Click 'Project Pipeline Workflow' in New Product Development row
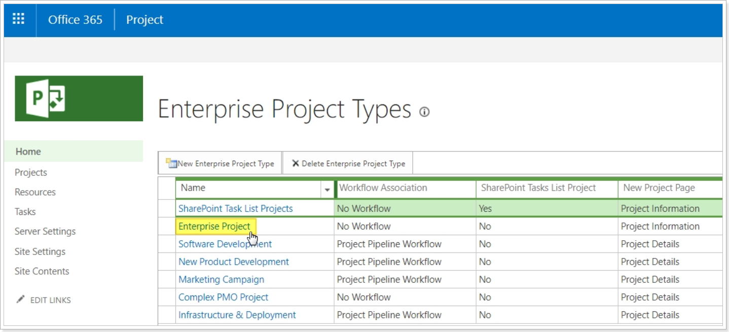This screenshot has width=729, height=332. 389,262
